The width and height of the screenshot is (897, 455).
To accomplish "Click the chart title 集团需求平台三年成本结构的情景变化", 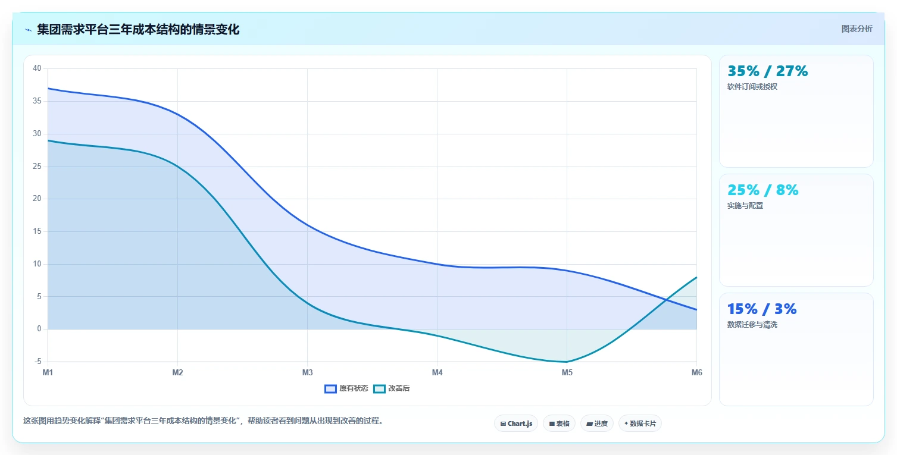I will [138, 30].
